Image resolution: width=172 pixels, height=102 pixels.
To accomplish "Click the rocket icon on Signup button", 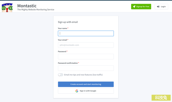I will tap(134, 6).
